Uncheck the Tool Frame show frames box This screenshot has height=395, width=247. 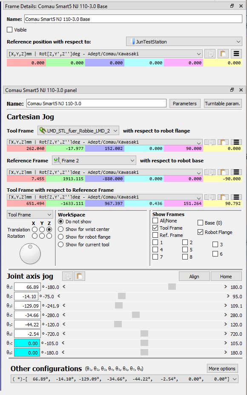click(x=155, y=228)
